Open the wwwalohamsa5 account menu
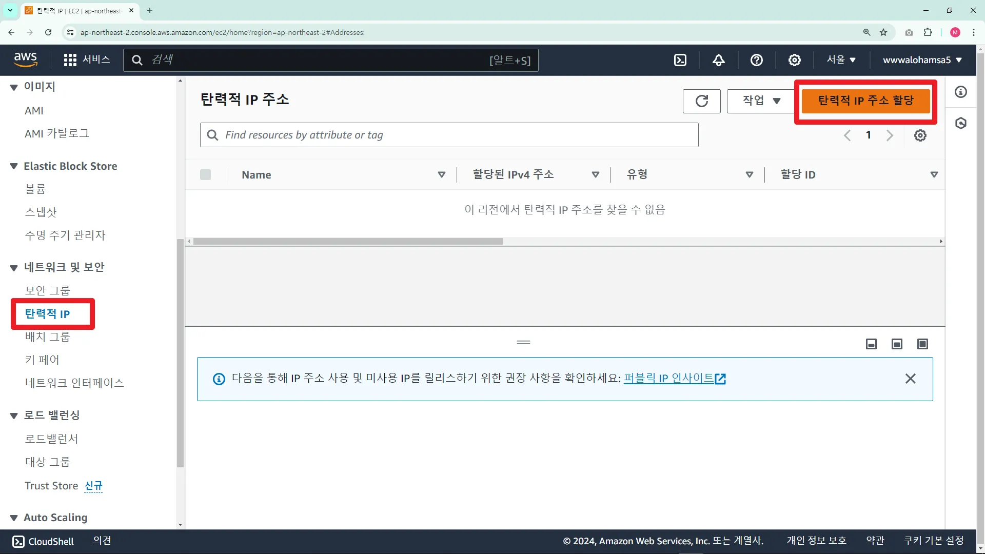The height and width of the screenshot is (554, 985). point(922,60)
